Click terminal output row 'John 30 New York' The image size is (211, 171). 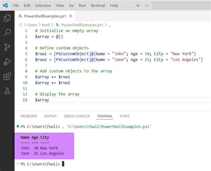pyautogui.click(x=39, y=148)
